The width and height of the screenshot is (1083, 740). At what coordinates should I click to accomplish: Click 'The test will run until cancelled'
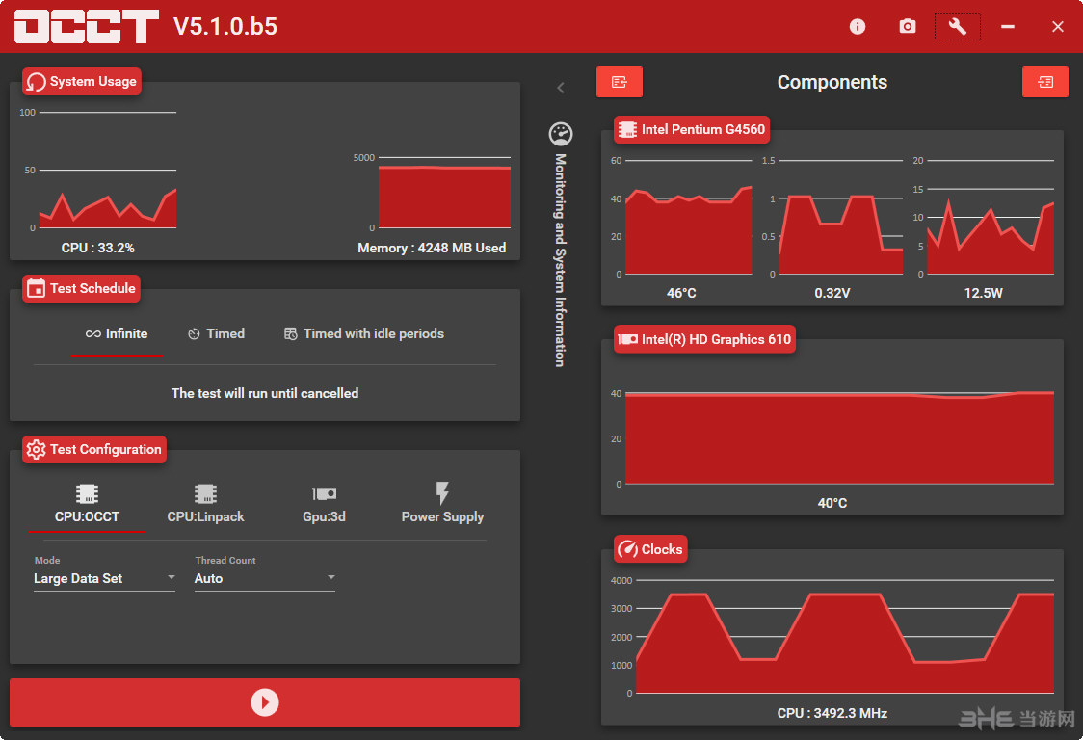point(265,393)
